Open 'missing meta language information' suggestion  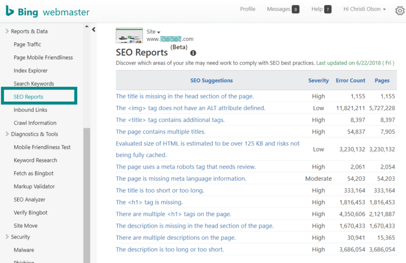point(181,179)
